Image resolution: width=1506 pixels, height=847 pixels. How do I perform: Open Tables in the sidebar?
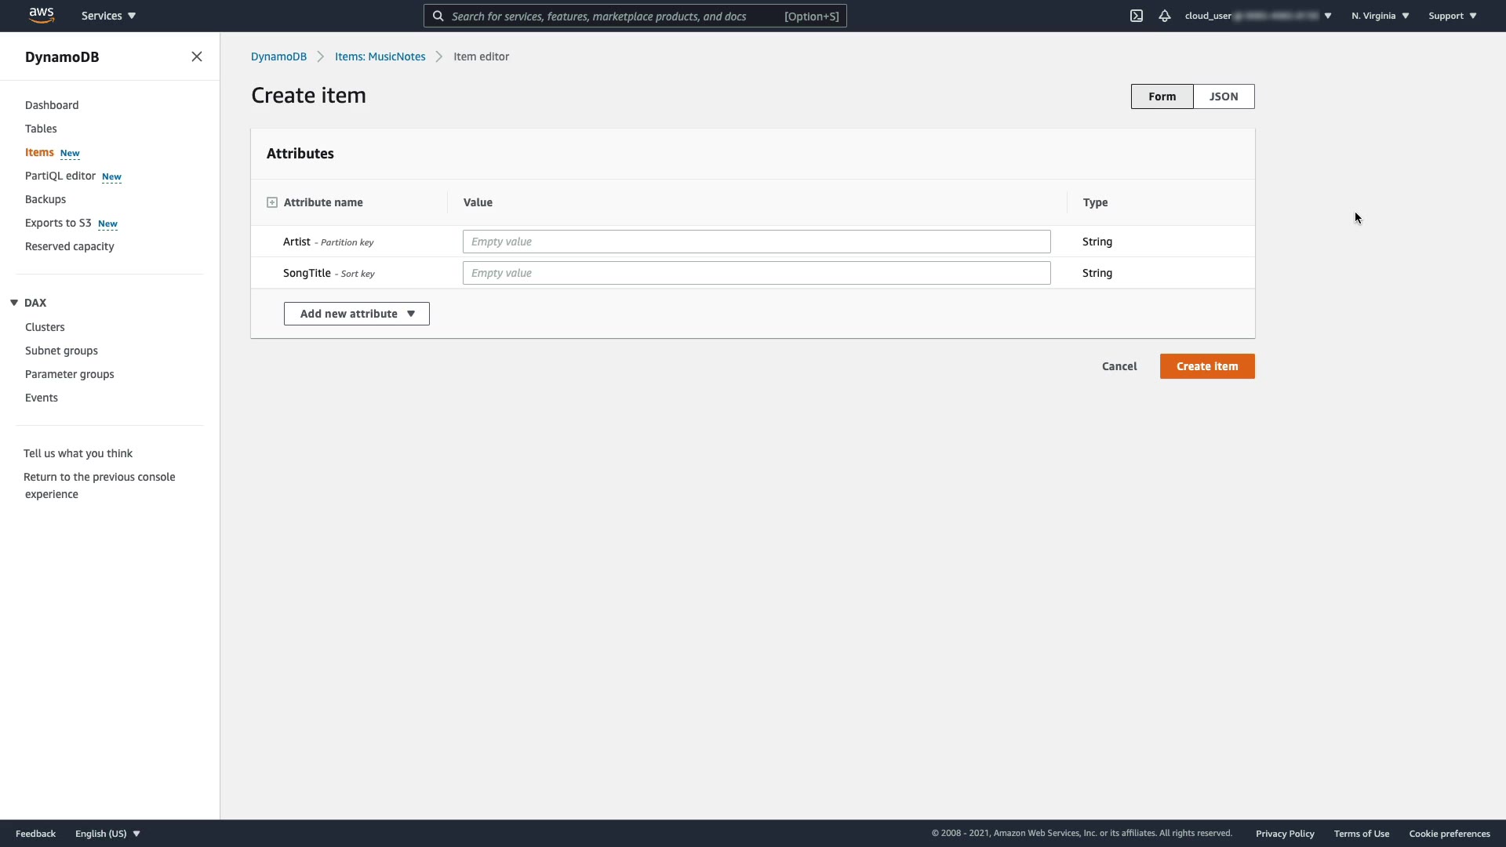click(x=41, y=129)
